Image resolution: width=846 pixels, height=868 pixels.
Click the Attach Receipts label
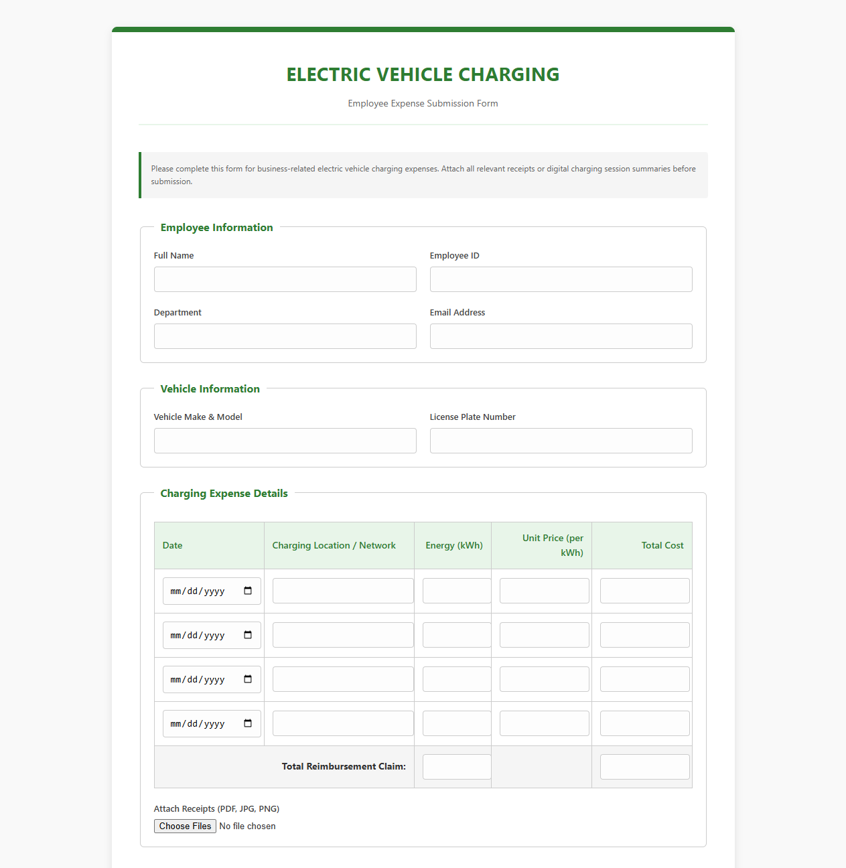pos(216,808)
